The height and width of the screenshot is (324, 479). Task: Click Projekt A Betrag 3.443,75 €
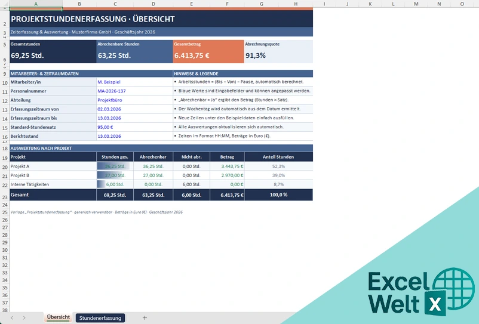coord(232,166)
